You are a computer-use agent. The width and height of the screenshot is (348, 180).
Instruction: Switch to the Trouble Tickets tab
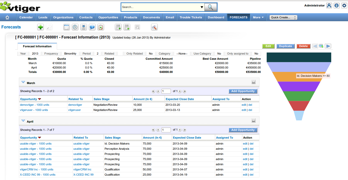[191, 17]
